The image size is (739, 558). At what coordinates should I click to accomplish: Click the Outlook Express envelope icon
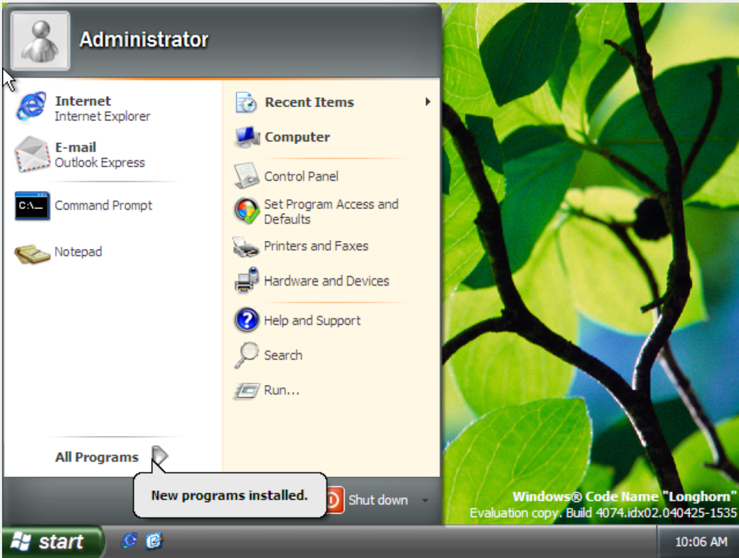(x=32, y=154)
